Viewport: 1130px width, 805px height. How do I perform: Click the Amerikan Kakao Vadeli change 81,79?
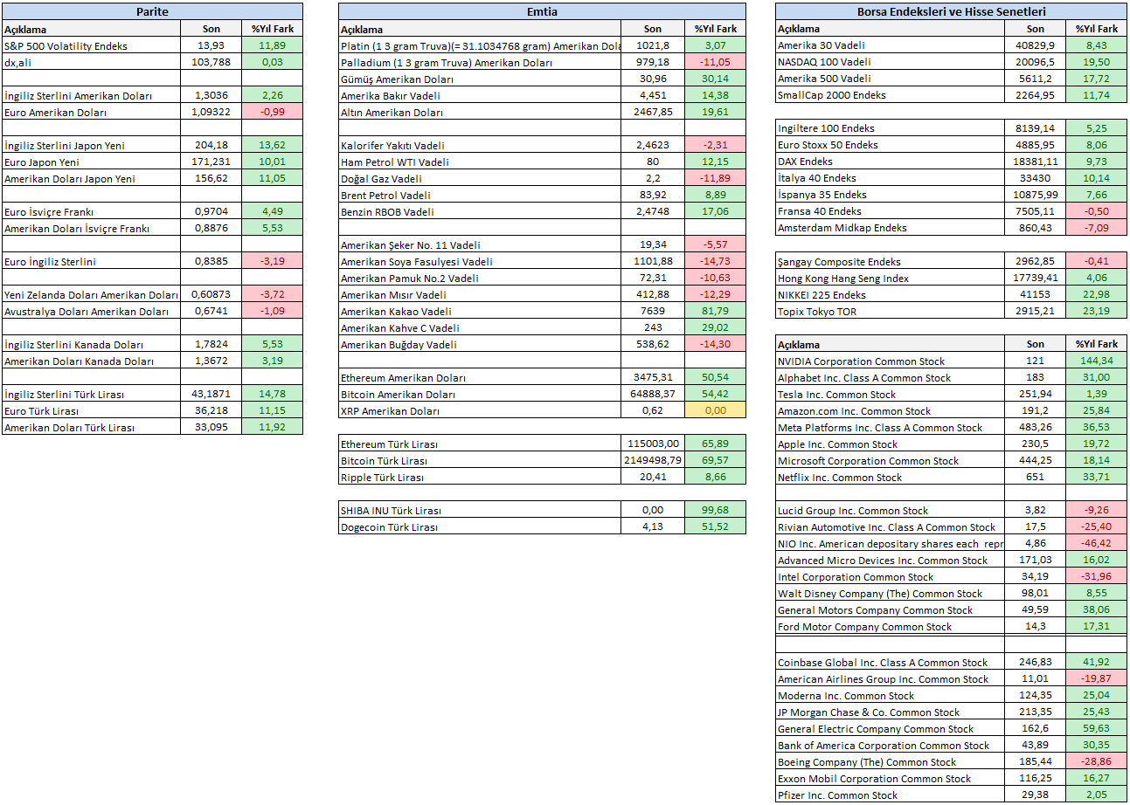715,311
